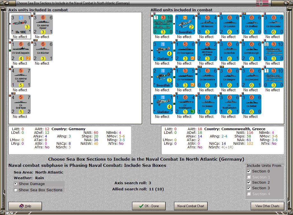The height and width of the screenshot is (215, 293).
Task: Click 'Allied search roll: 11 (10)' text
Action: (x=138, y=189)
